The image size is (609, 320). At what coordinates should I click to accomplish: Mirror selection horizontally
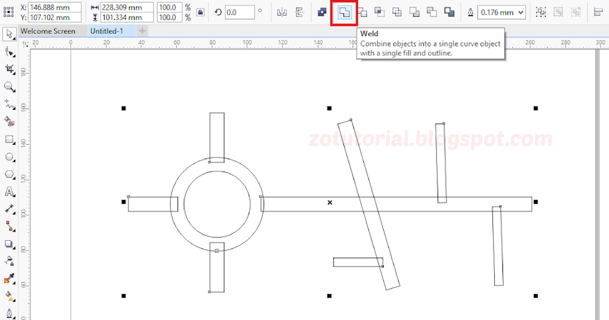click(x=282, y=12)
